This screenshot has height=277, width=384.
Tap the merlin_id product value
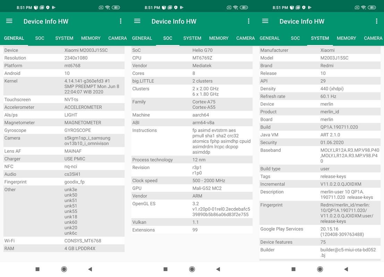coord(330,112)
